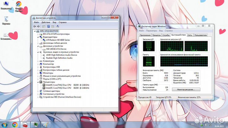Collapse Звуковые, видео и игровые устройства
This screenshot has width=228, height=128.
click(38, 52)
